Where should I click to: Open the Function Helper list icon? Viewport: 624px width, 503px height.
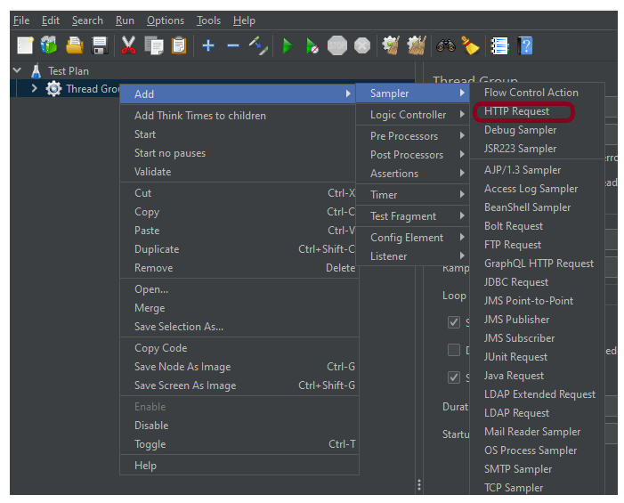499,45
